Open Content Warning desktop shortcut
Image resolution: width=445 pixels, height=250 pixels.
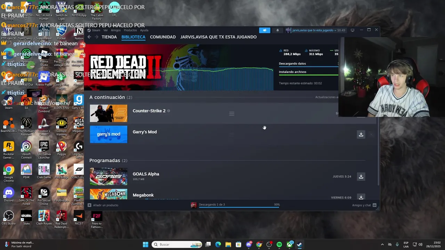click(62, 127)
